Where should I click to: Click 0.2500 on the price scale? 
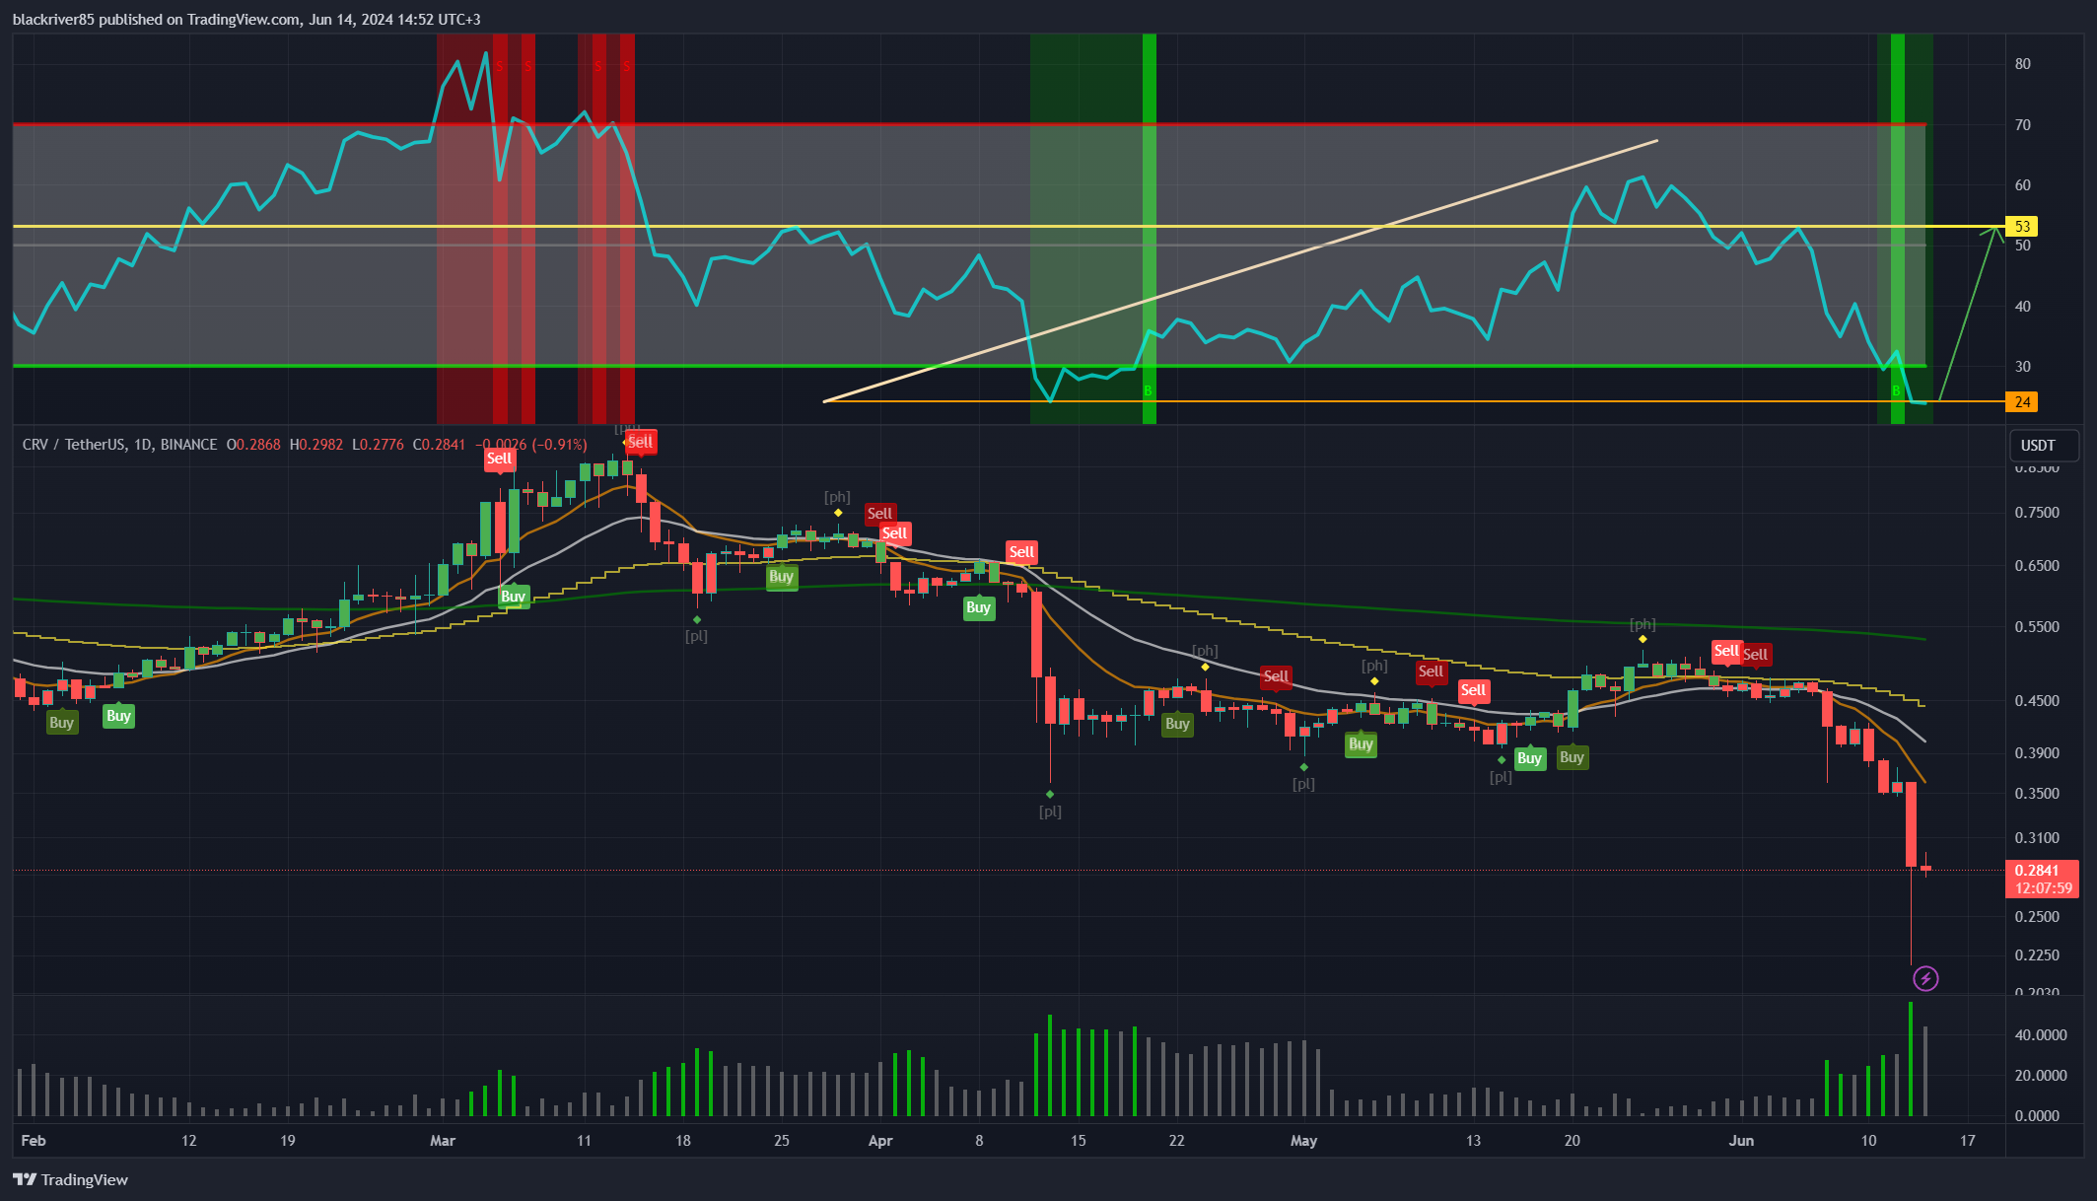pos(2037,917)
